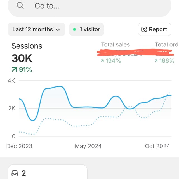Image resolution: width=179 pixels, height=179 pixels.
Task: Click the 194% sales growth percentage
Action: pyautogui.click(x=113, y=61)
